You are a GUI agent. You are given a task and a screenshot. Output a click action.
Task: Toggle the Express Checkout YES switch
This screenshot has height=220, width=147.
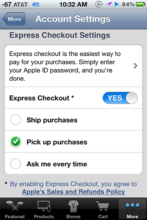click(x=120, y=98)
